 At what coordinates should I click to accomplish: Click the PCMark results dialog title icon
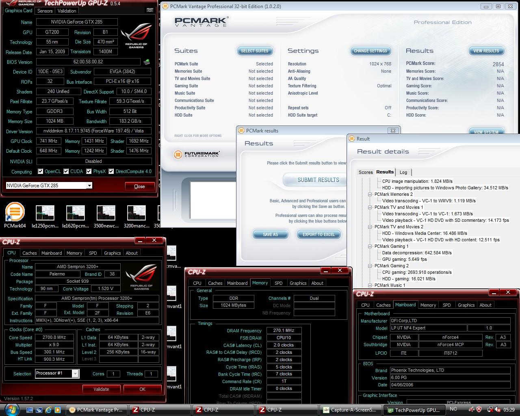point(241,131)
